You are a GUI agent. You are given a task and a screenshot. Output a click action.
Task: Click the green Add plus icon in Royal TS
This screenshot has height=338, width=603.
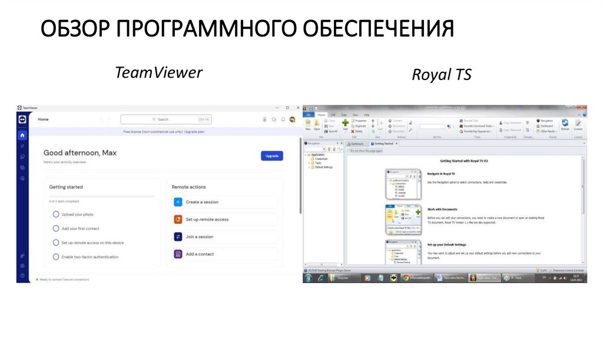coord(345,122)
